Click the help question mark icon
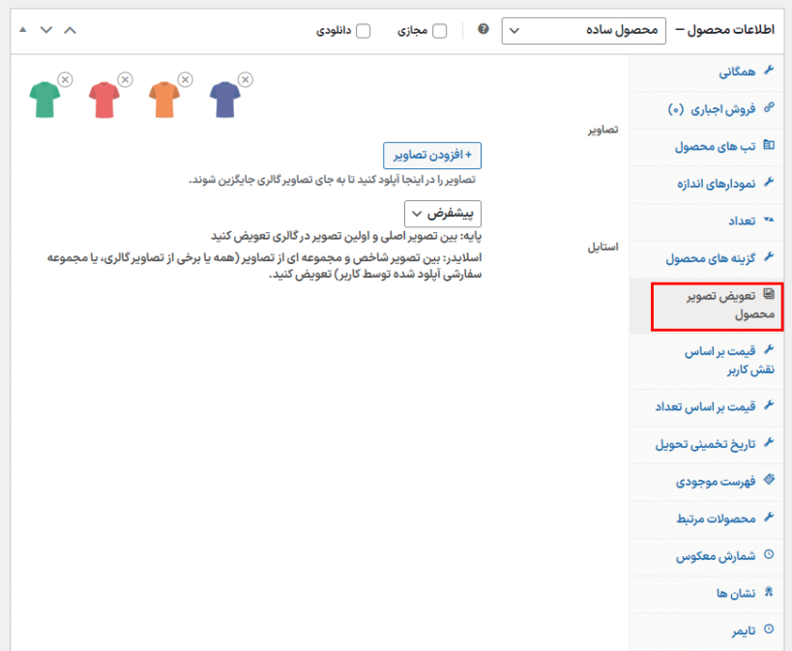Viewport: 792px width, 651px height. 484,30
